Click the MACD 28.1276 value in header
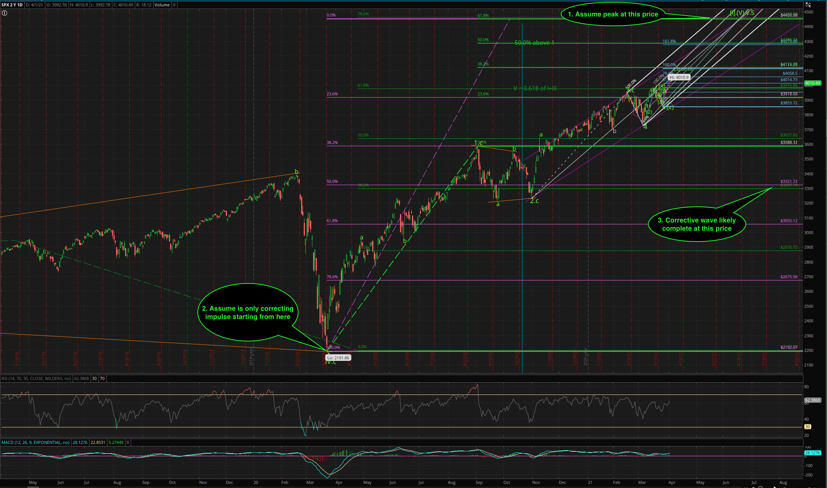 [x=80, y=442]
